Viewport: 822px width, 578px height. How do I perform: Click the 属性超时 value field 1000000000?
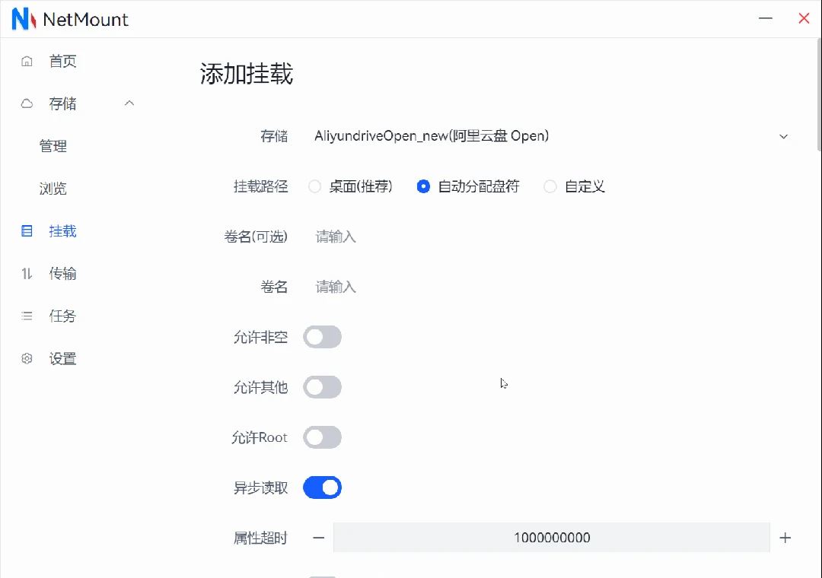(x=552, y=538)
